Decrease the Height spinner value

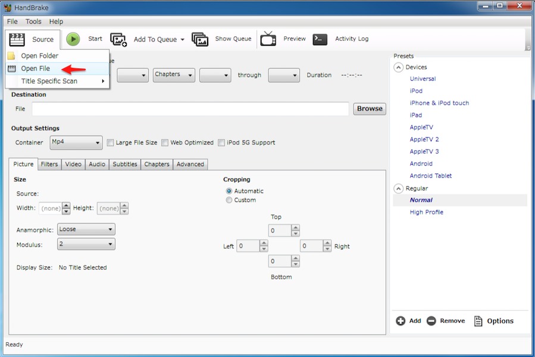coord(124,211)
